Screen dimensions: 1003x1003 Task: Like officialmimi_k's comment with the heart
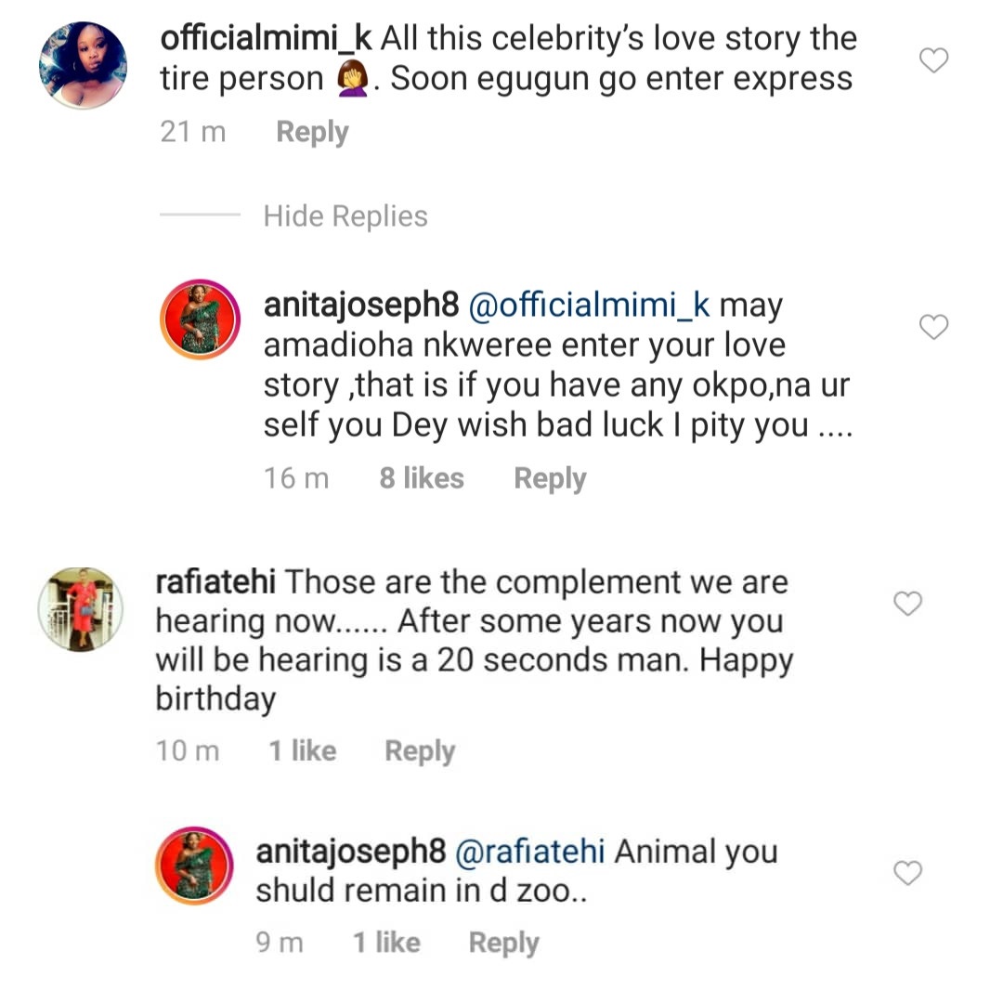click(x=933, y=61)
